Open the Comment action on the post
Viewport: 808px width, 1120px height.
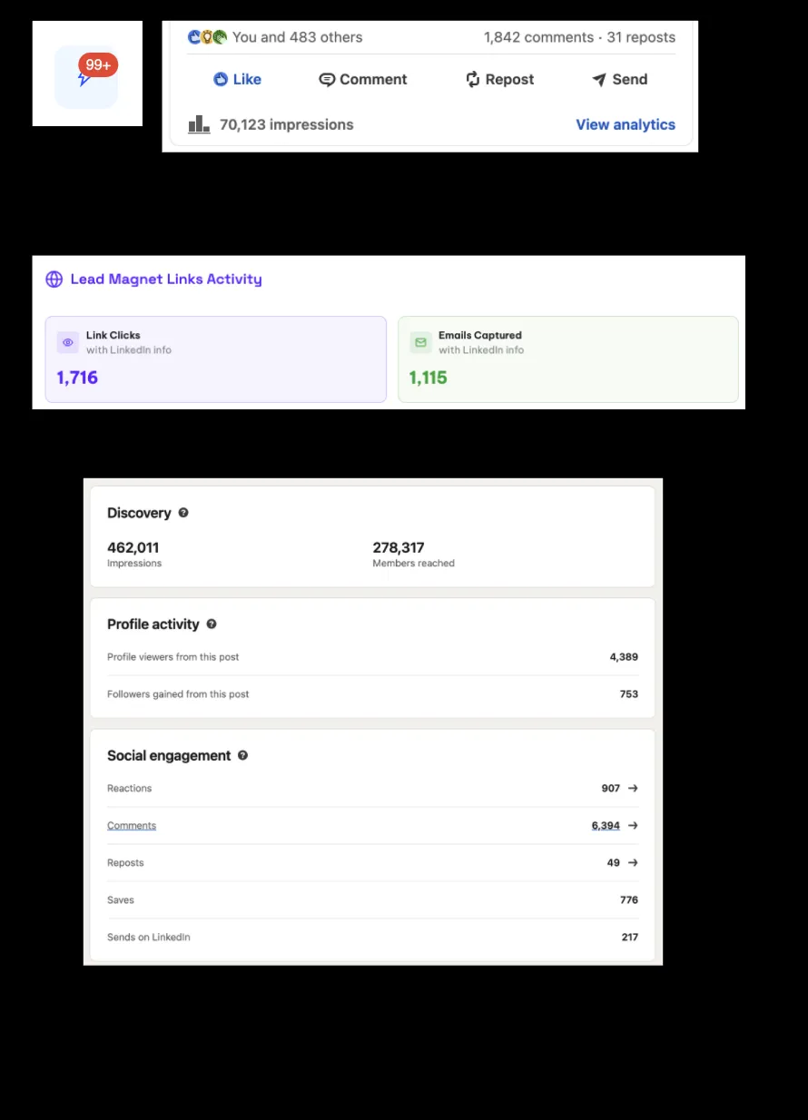point(363,80)
